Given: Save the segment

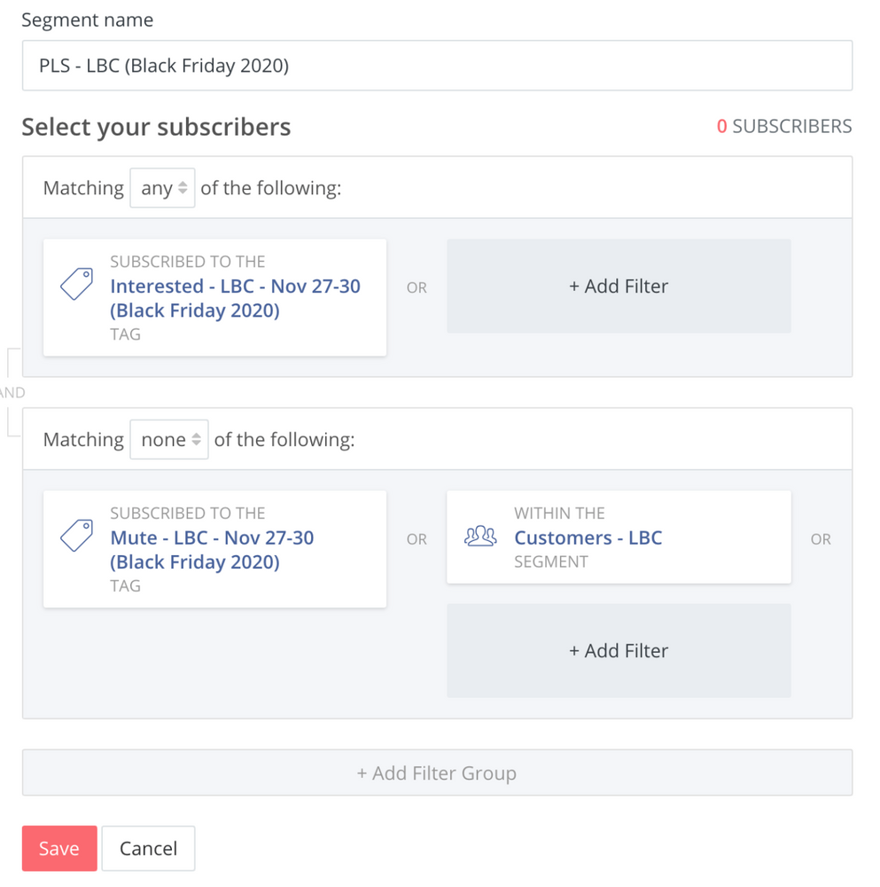Looking at the screenshot, I should (59, 849).
